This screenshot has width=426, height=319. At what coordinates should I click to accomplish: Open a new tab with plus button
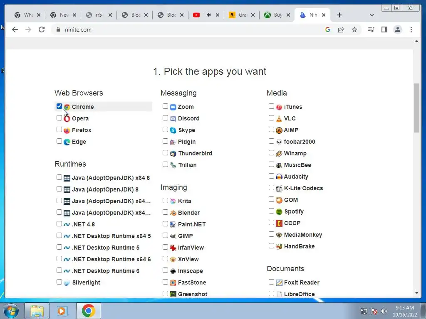(339, 15)
